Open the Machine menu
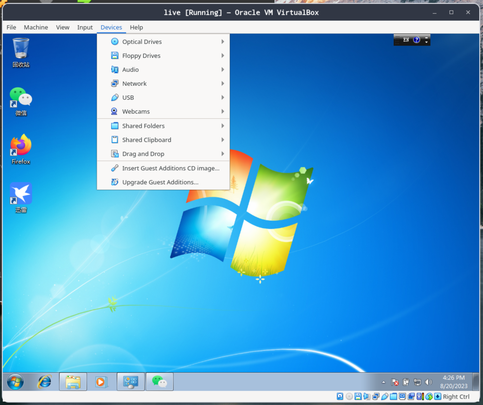The width and height of the screenshot is (483, 405). (x=36, y=27)
